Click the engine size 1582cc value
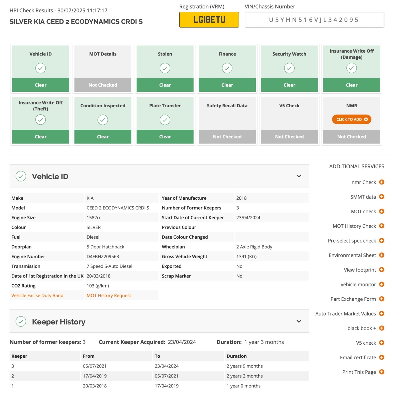 click(94, 218)
